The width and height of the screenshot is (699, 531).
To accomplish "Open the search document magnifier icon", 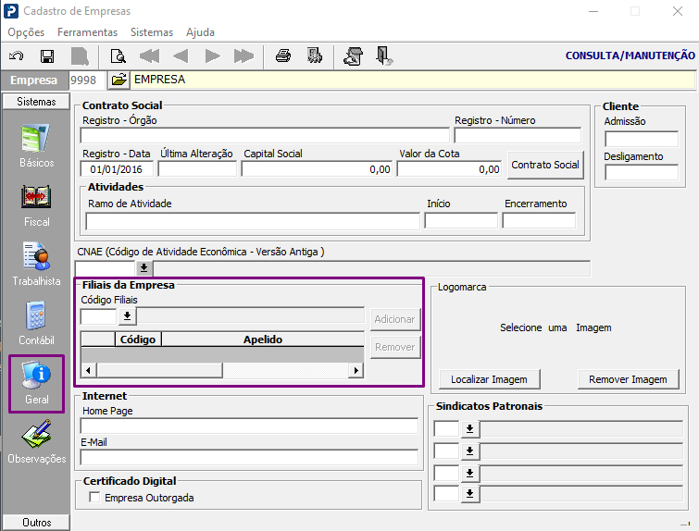I will (118, 56).
